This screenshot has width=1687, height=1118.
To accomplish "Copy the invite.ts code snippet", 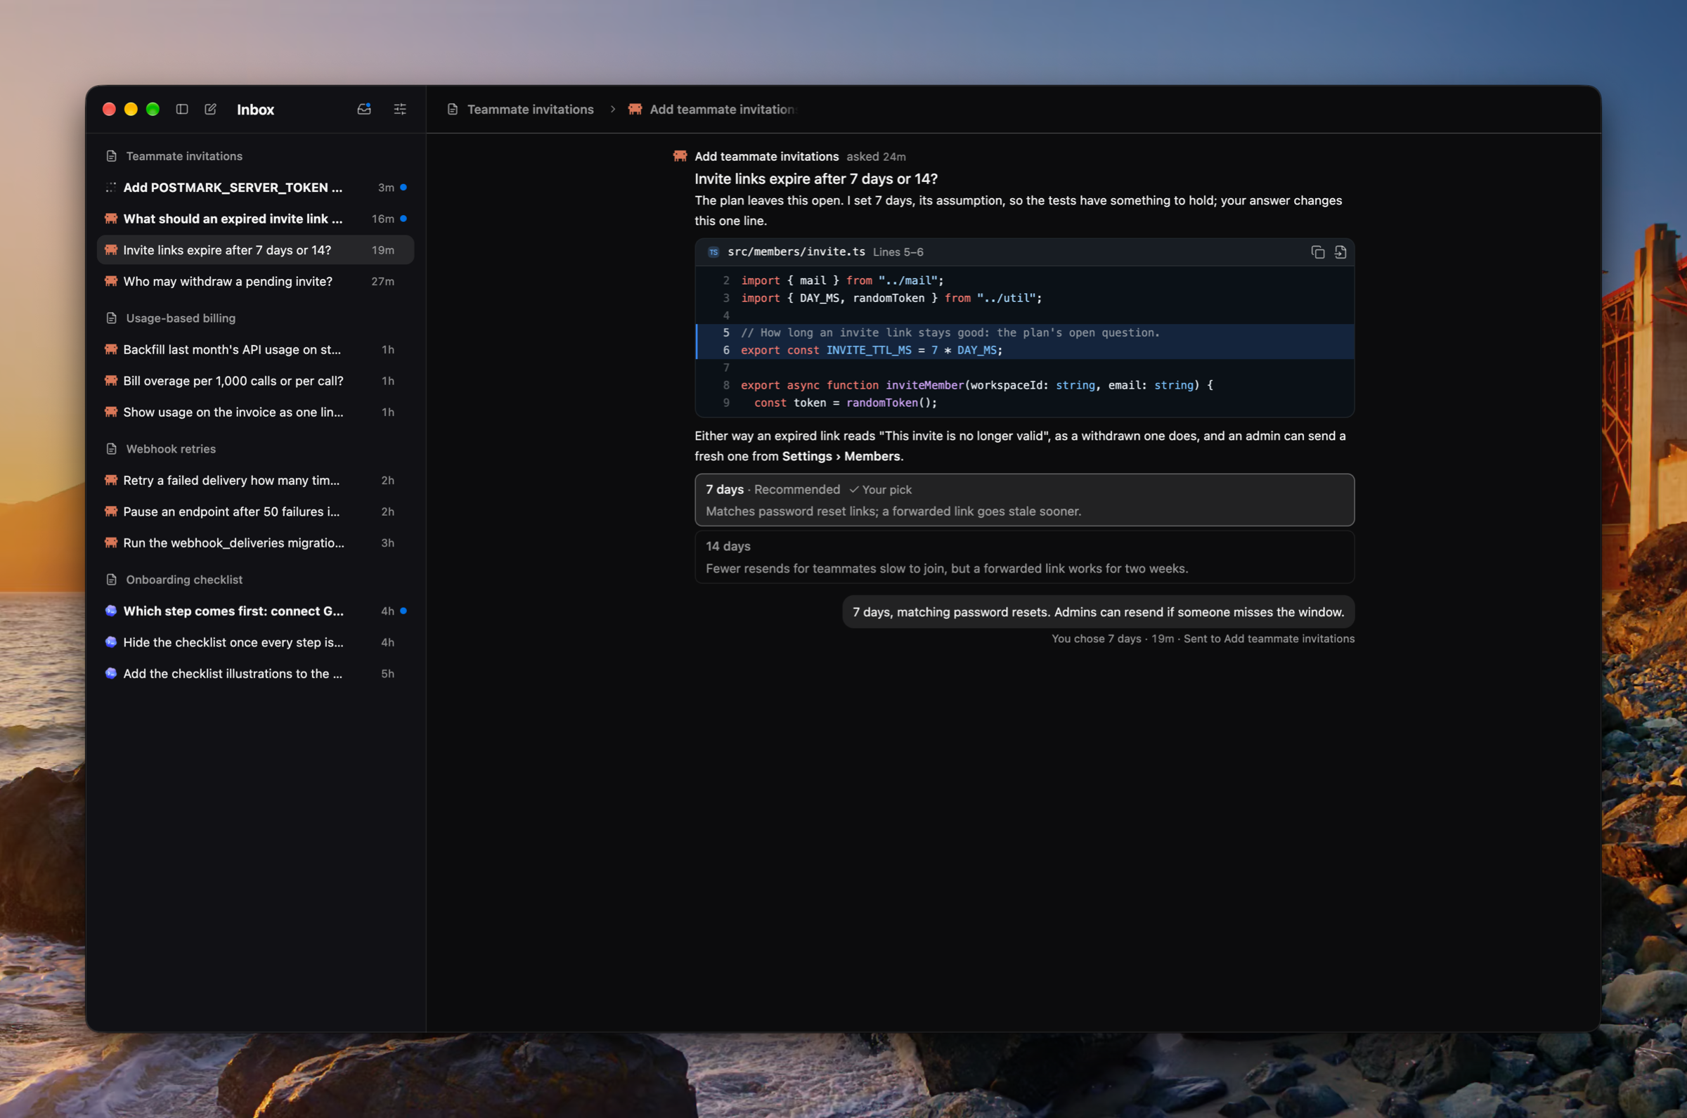I will pyautogui.click(x=1318, y=252).
